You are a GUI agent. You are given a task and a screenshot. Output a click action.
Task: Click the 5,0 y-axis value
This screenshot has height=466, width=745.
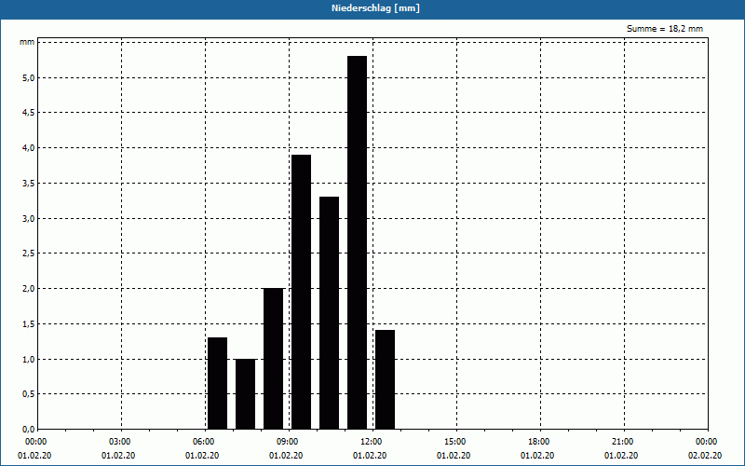29,77
